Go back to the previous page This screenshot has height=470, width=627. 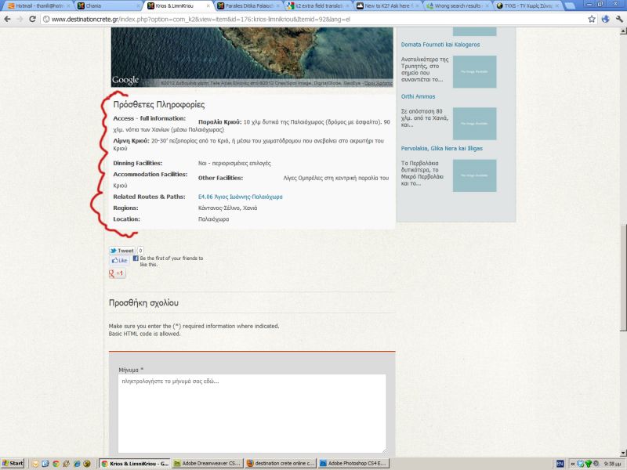[x=7, y=19]
